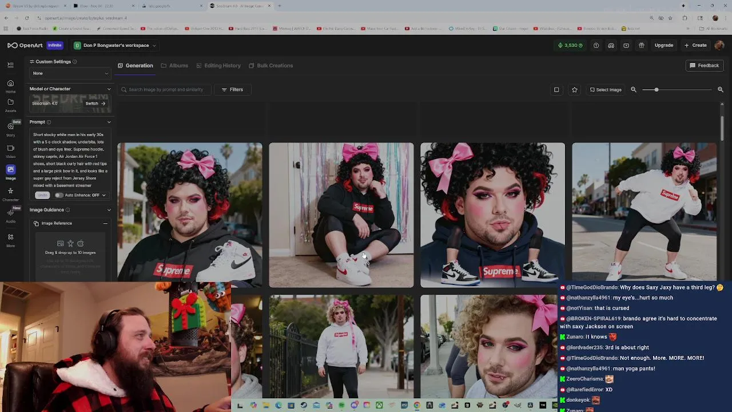Screen dimensions: 732x412
Task: Open the thumbnail with two sneakers
Action: [492, 215]
